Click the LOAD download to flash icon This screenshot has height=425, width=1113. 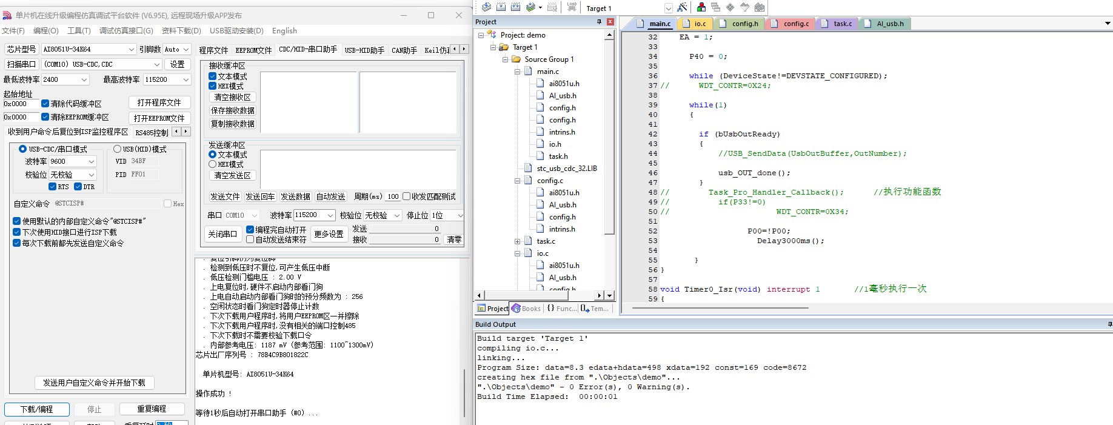572,7
